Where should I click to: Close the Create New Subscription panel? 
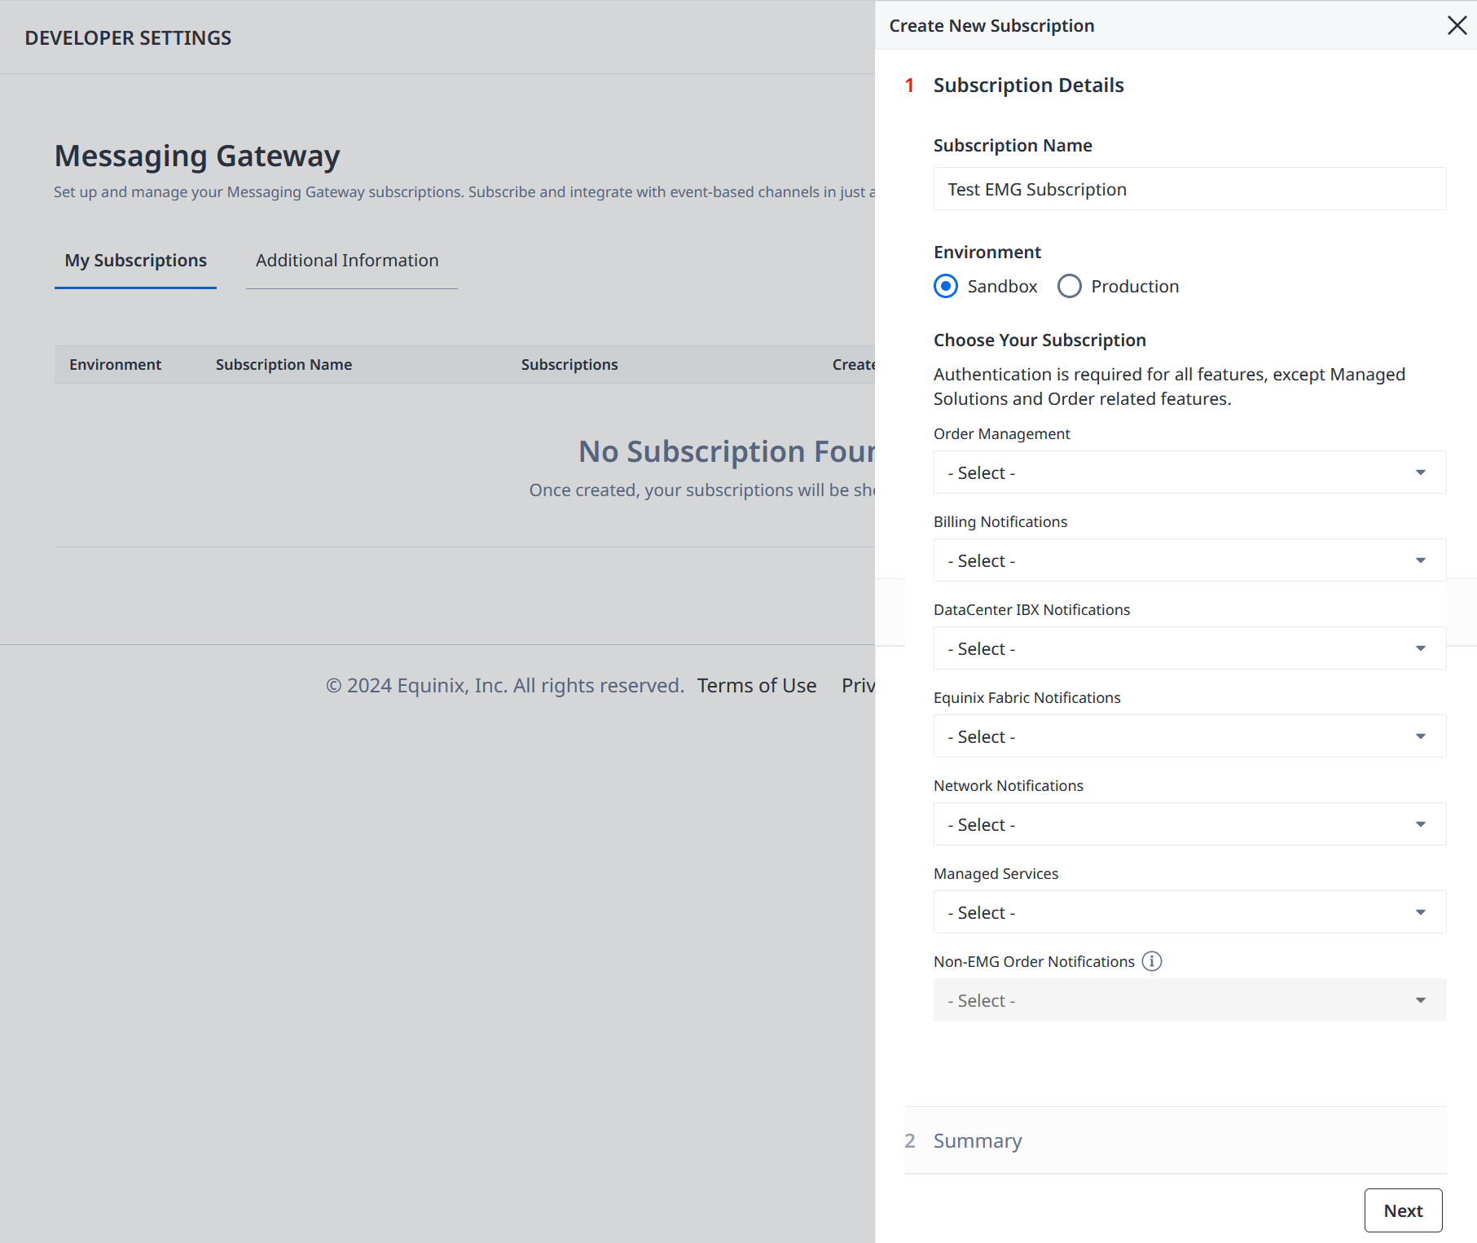[1457, 25]
